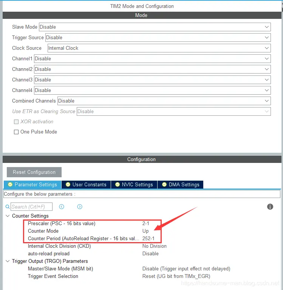Viewport: 283px width, 290px height.
Task: Select the Counter Period value 252-1
Action: tap(148, 239)
